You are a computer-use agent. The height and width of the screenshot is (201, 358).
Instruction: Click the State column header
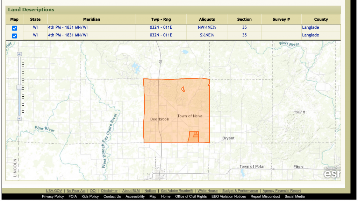click(35, 19)
